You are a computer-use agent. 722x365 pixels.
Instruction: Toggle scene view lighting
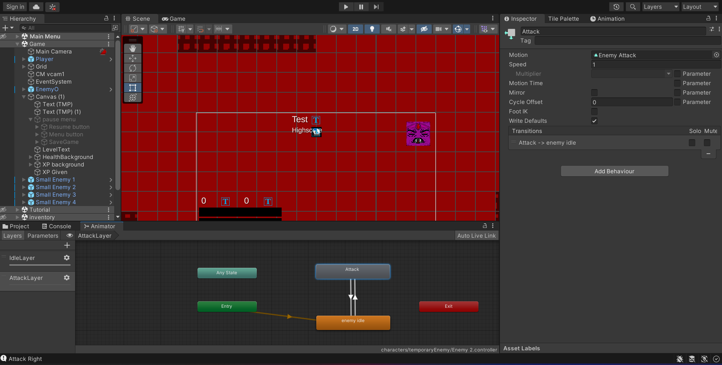click(372, 29)
